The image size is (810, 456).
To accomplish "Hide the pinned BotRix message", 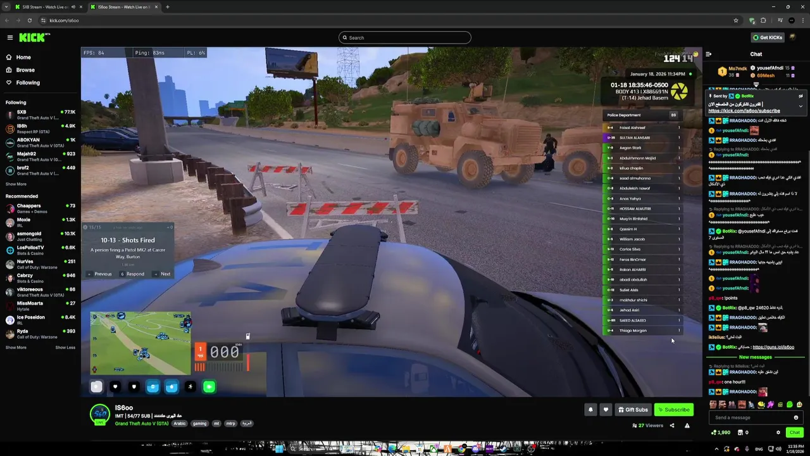I will (x=801, y=96).
